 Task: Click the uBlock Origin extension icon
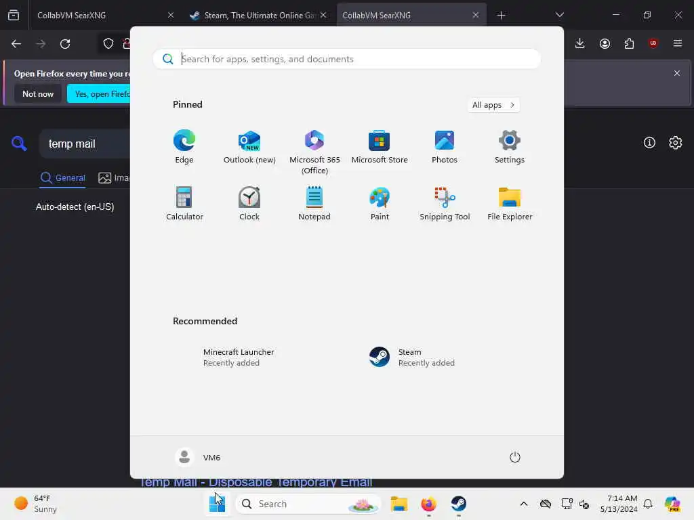(653, 43)
